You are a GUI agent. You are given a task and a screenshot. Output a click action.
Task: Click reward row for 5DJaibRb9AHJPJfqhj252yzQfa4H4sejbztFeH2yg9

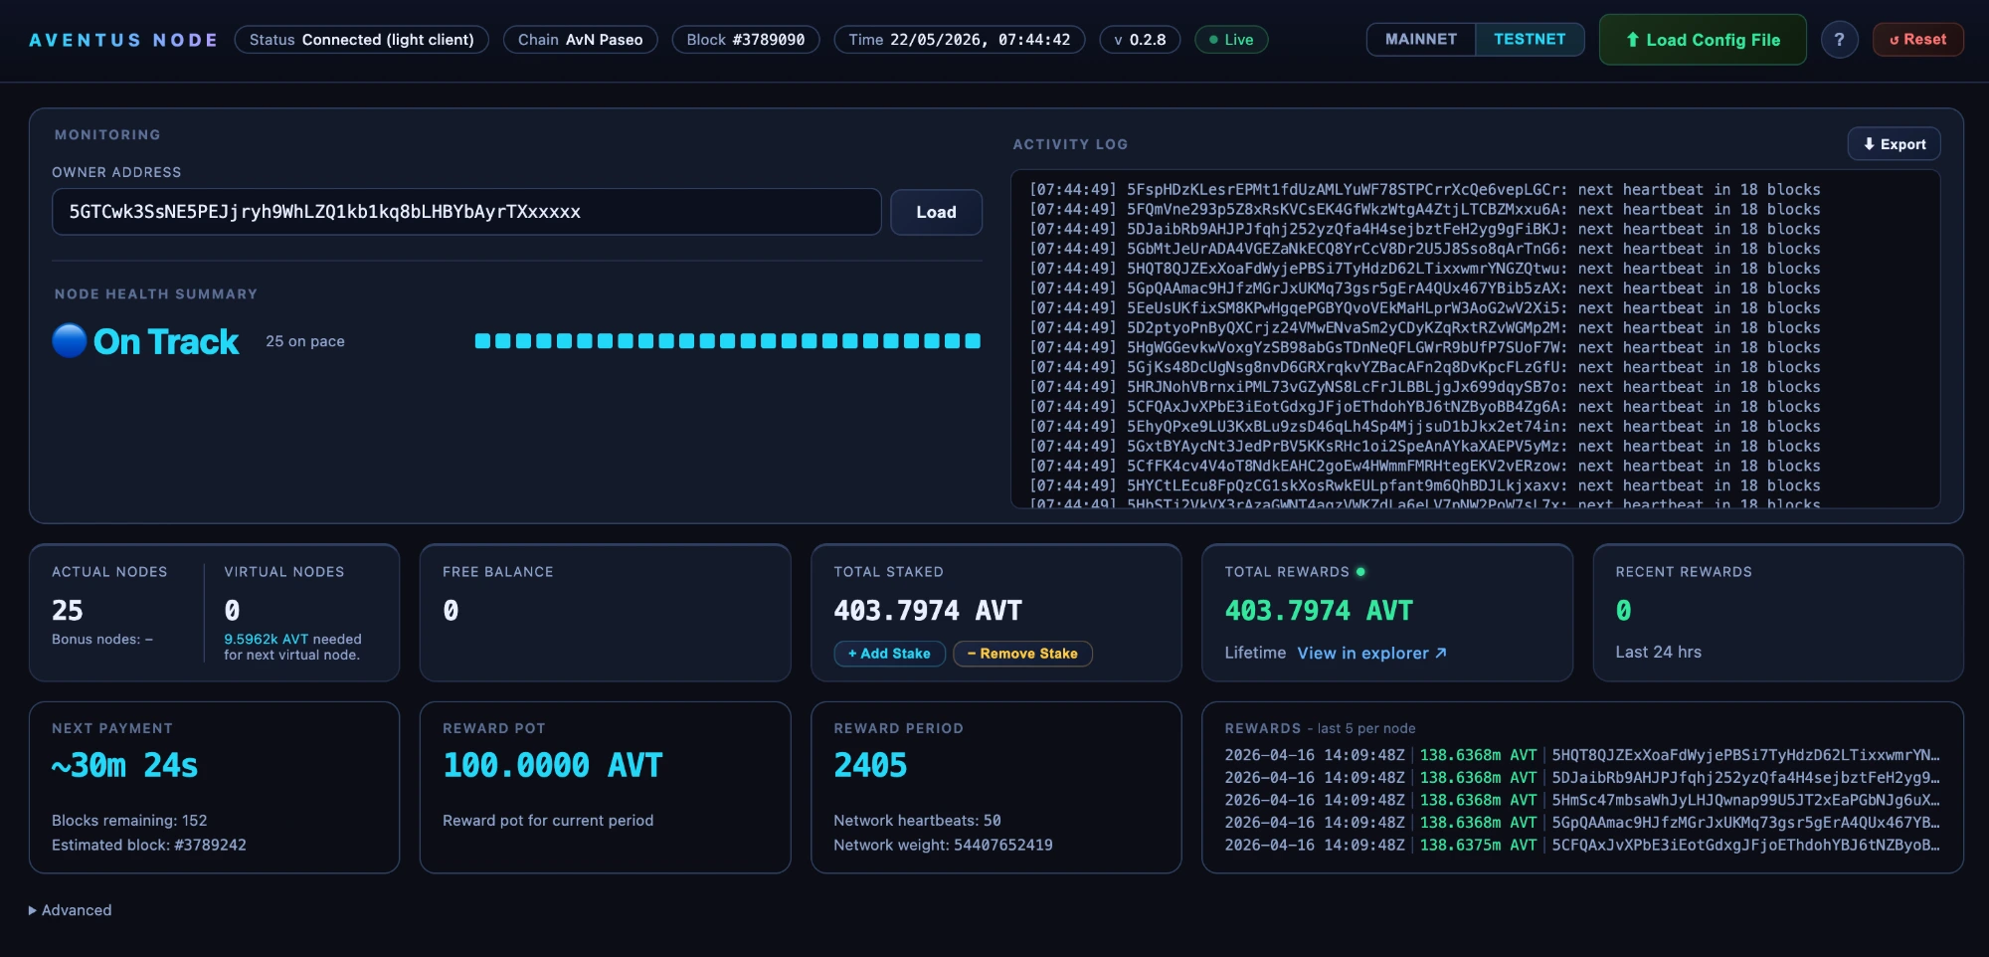(x=1582, y=778)
